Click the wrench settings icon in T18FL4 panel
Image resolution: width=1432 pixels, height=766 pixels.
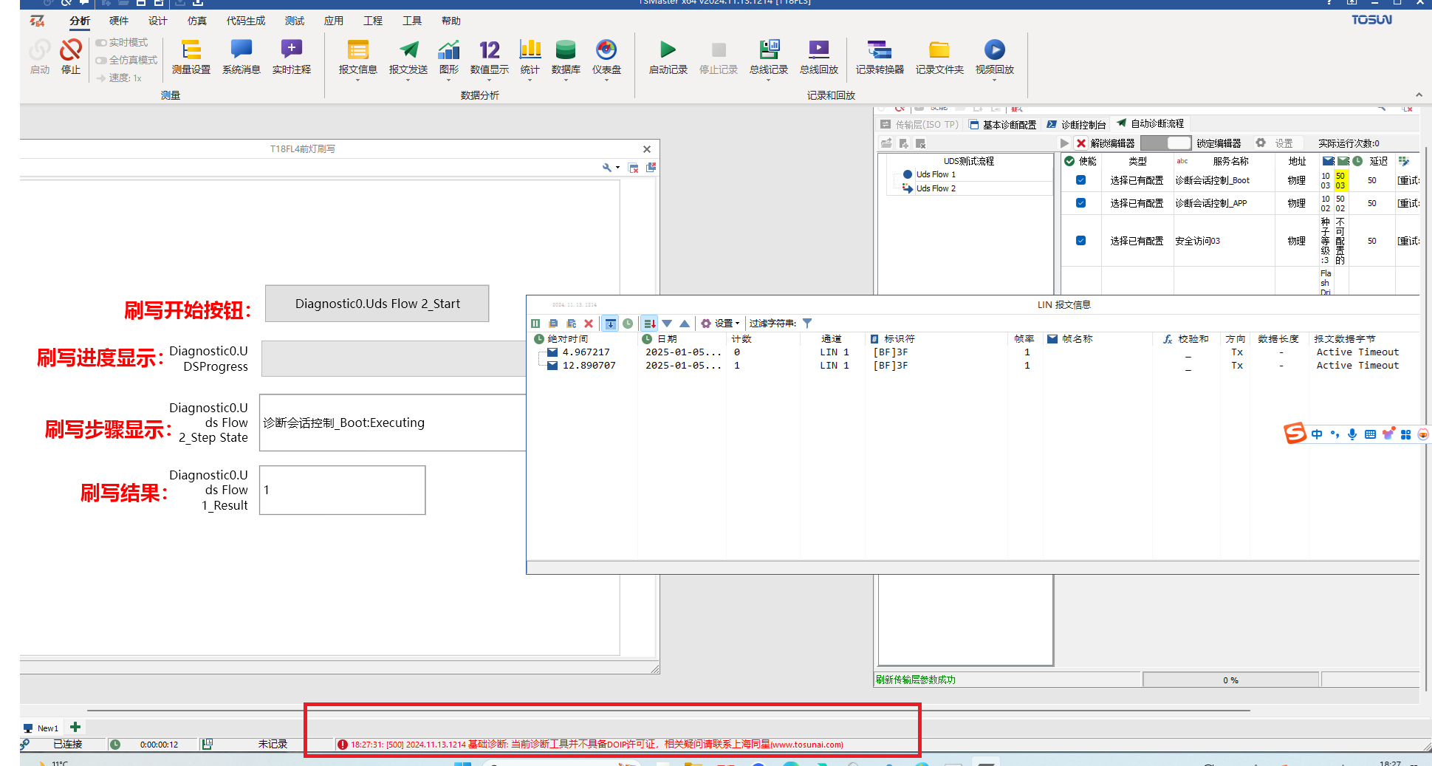tap(607, 168)
